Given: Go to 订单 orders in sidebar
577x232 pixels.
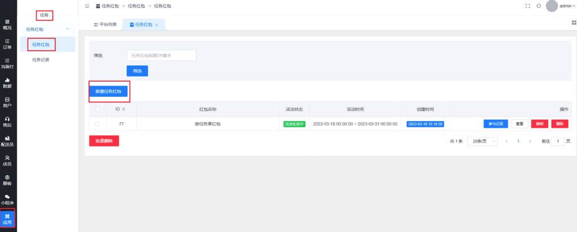Looking at the screenshot, I should tap(8, 43).
